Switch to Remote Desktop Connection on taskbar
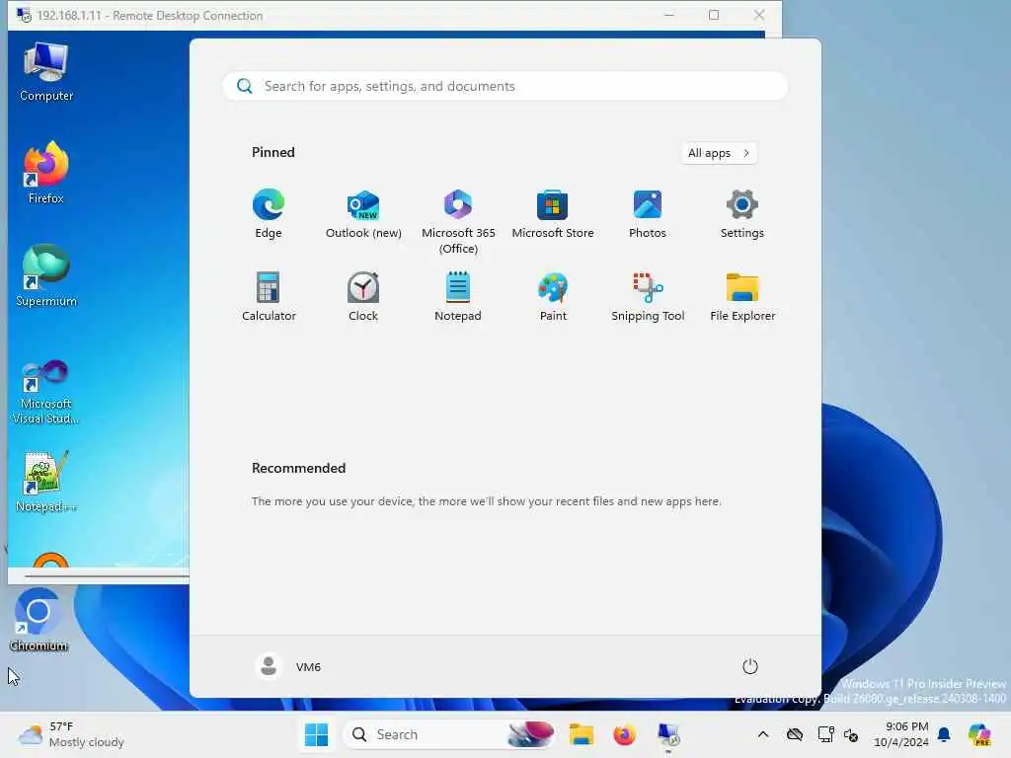The width and height of the screenshot is (1011, 758). (668, 734)
